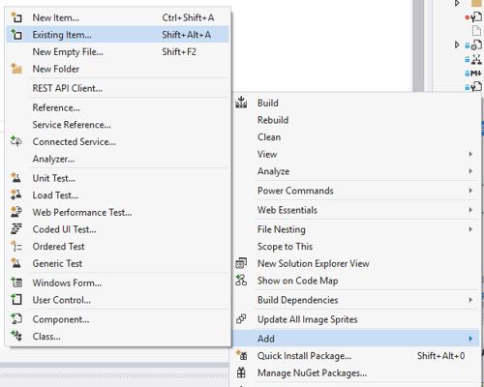The image size is (484, 387).
Task: Select the M+ file in Solution Explorer
Action: click(473, 74)
